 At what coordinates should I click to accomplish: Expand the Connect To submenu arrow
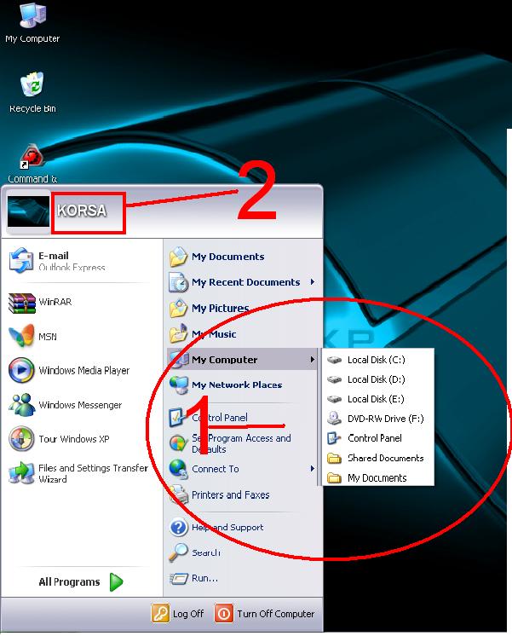coord(312,469)
